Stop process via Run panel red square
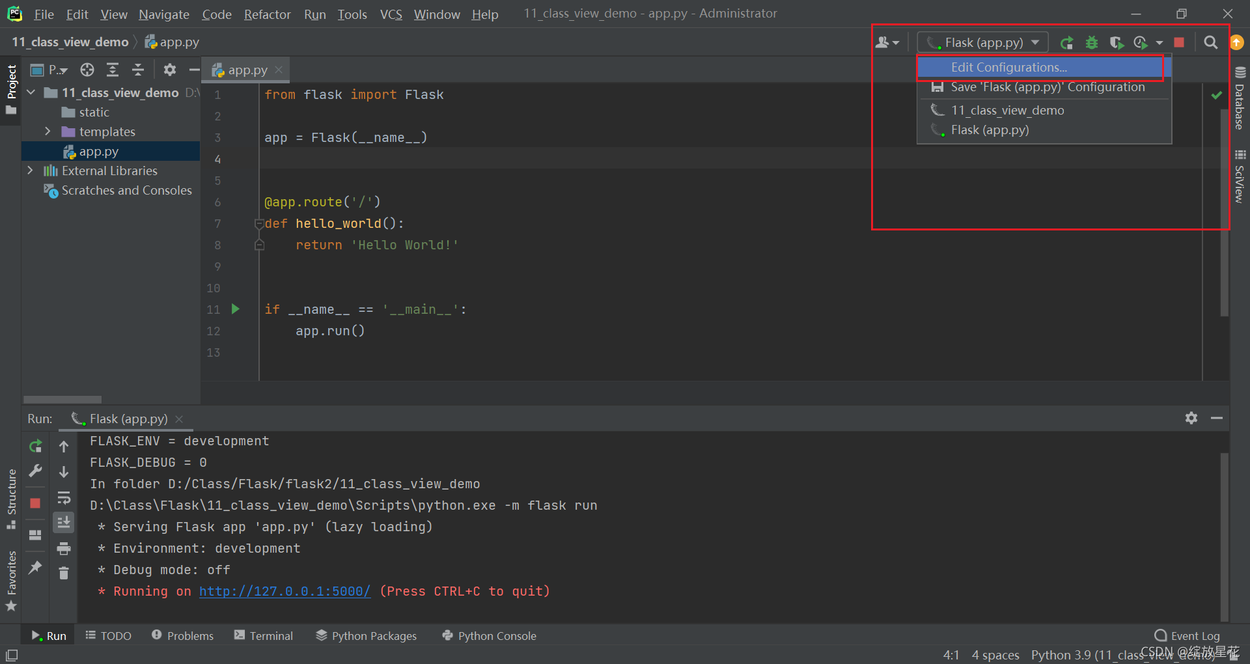Image resolution: width=1250 pixels, height=664 pixels. pyautogui.click(x=35, y=503)
